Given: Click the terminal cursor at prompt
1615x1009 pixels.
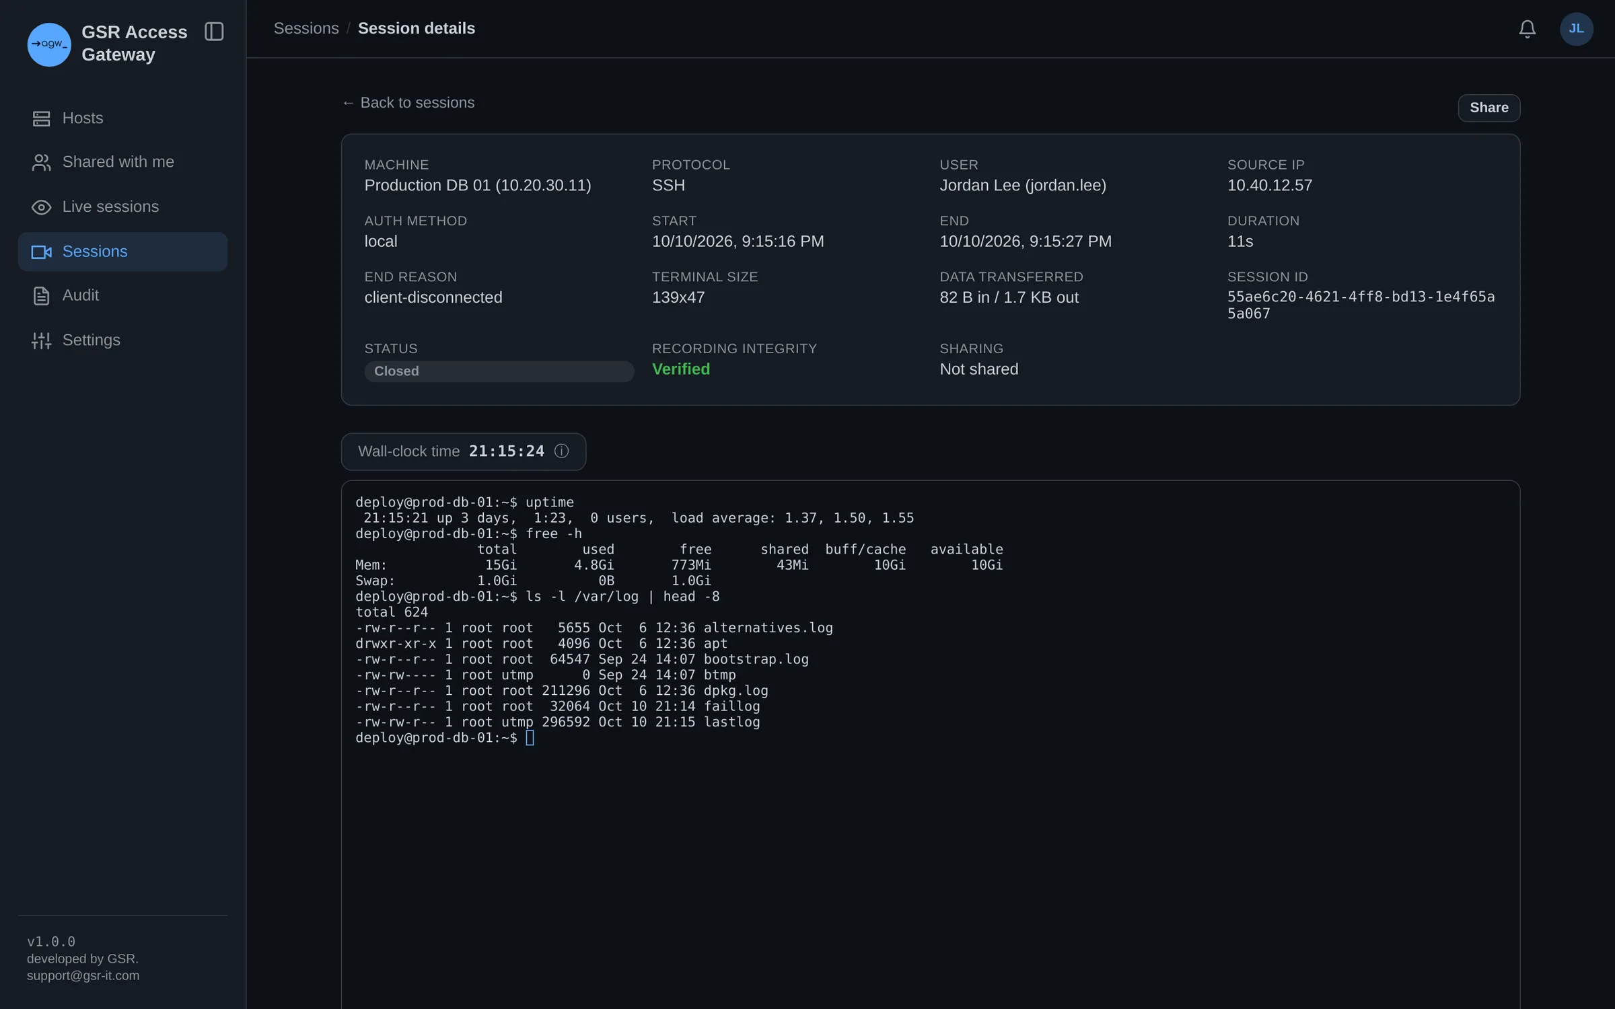Looking at the screenshot, I should 530,738.
